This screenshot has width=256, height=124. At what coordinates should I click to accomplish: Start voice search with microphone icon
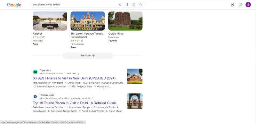pos(127,5)
